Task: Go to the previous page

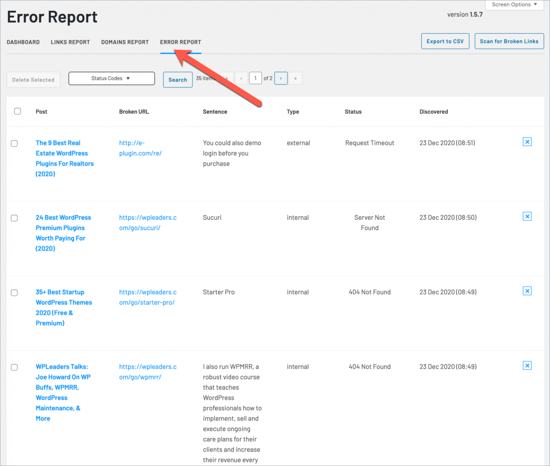Action: pyautogui.click(x=241, y=78)
